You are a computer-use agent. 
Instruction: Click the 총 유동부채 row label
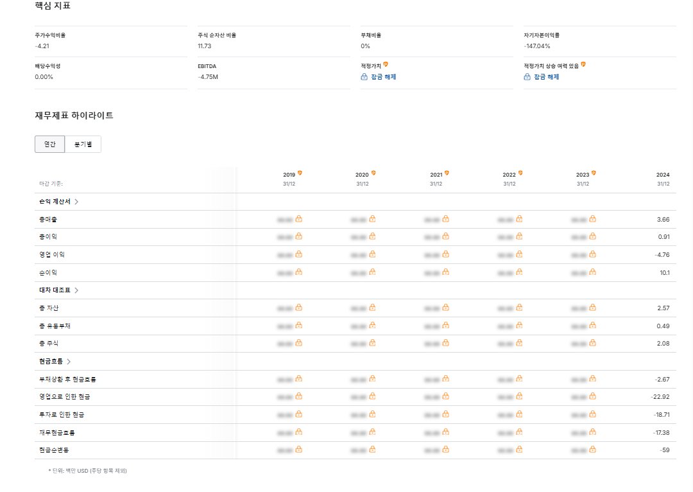coord(55,326)
